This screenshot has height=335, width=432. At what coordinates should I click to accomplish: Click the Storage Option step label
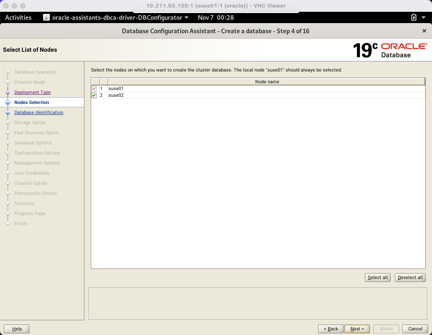click(x=30, y=122)
